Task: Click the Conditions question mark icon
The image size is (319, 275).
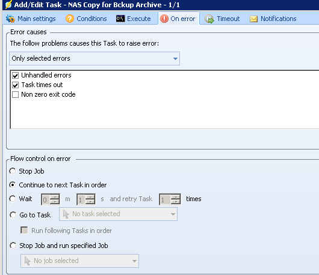Action: pyautogui.click(x=70, y=19)
